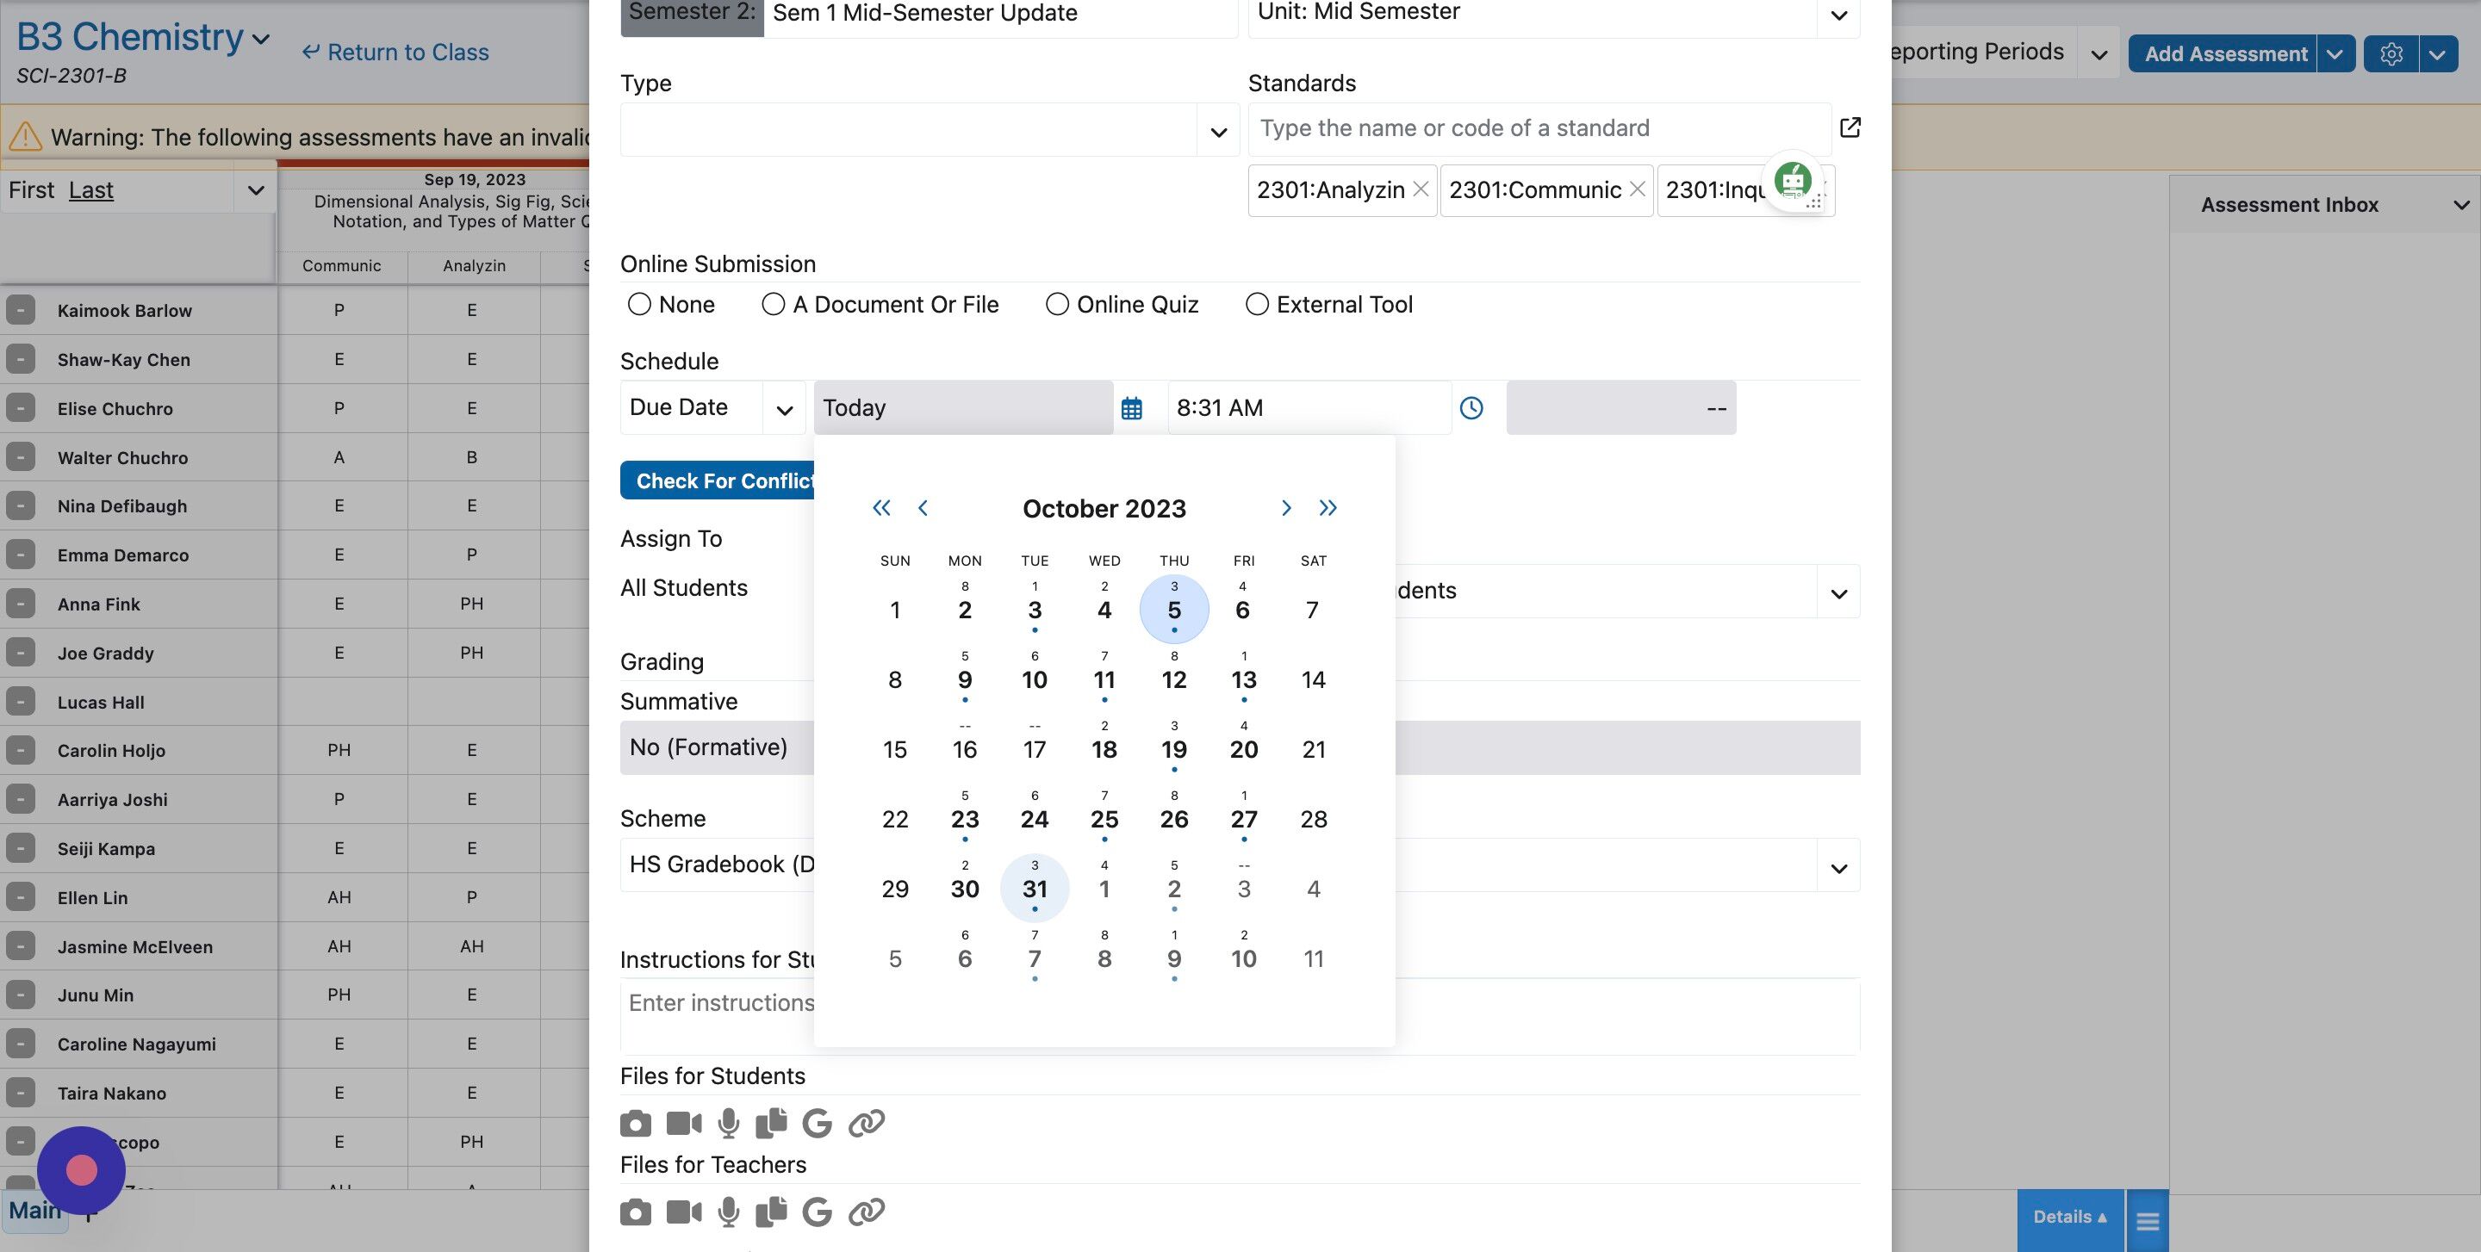Open the standards browser external-link icon

click(x=1850, y=128)
